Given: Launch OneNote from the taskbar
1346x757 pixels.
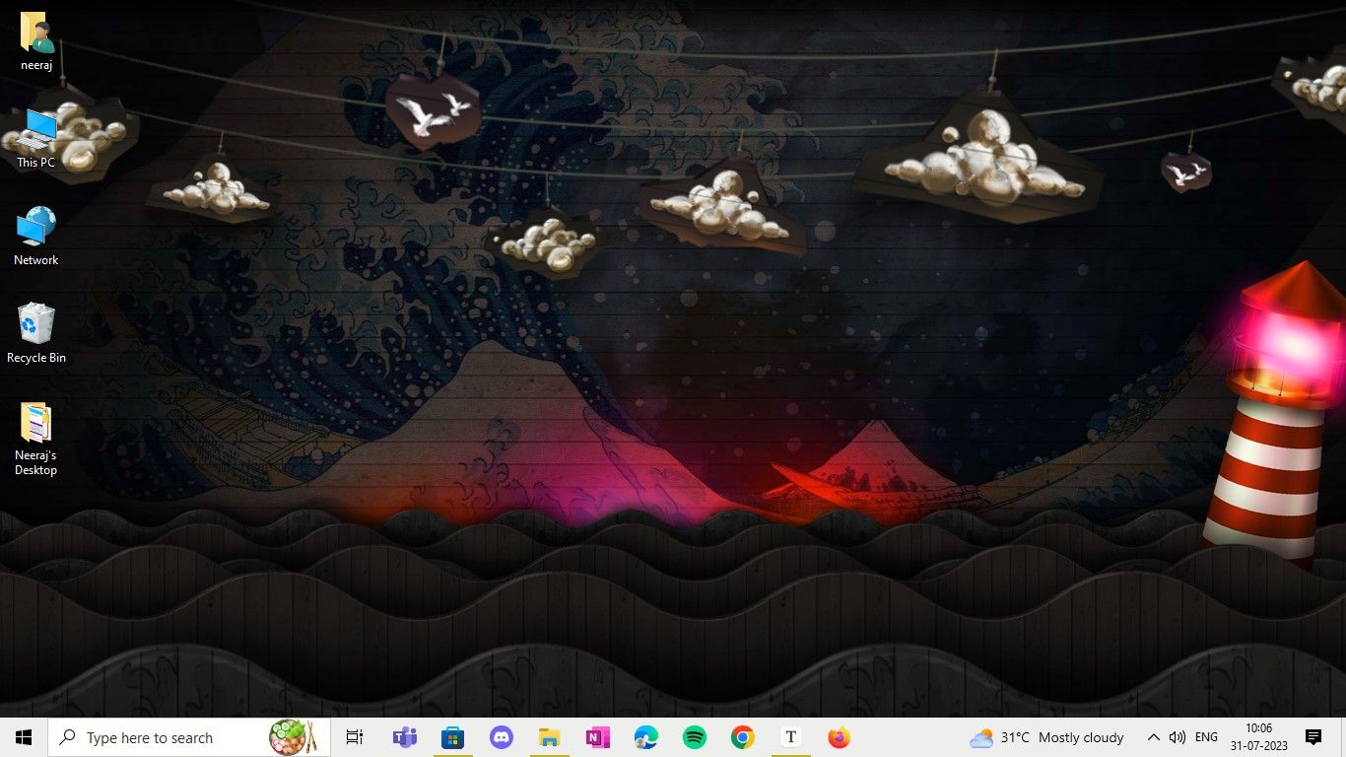Looking at the screenshot, I should 597,737.
